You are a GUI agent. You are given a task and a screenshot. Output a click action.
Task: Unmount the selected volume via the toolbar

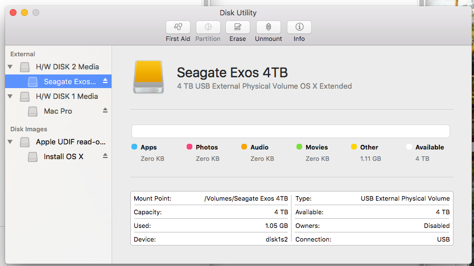(269, 27)
